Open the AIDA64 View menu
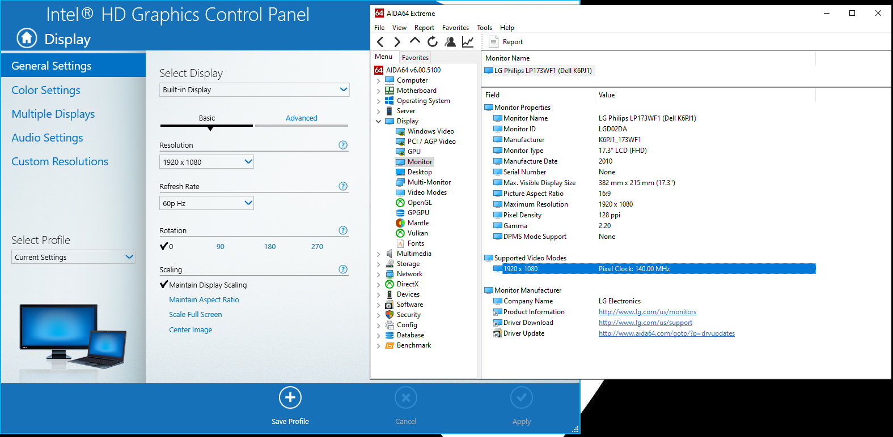893x437 pixels. pyautogui.click(x=399, y=28)
